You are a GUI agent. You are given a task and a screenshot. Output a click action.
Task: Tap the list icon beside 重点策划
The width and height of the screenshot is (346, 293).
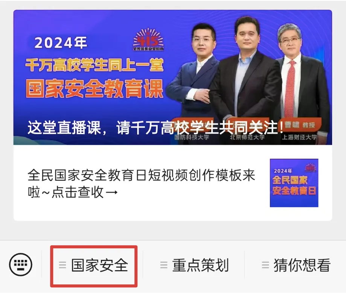tap(163, 265)
